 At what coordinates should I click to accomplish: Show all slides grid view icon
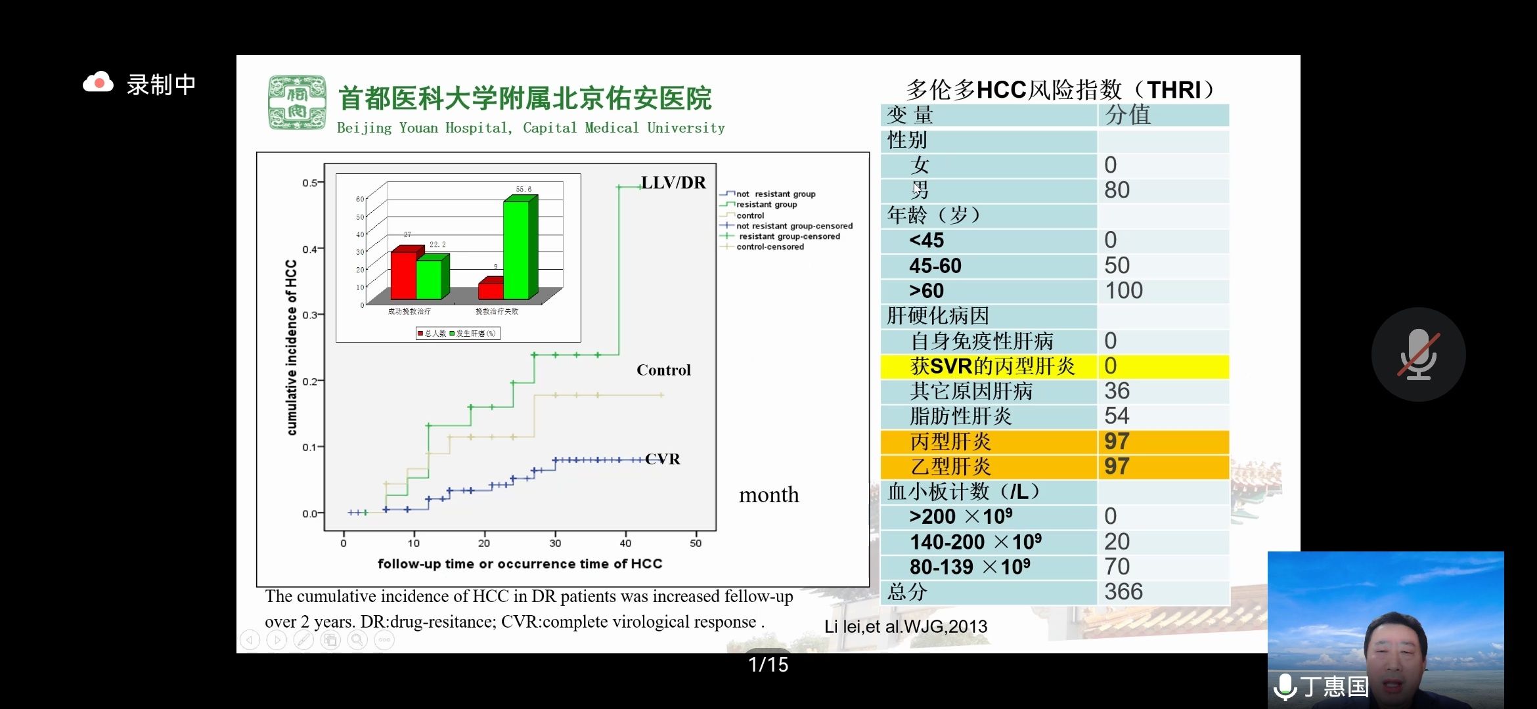330,639
